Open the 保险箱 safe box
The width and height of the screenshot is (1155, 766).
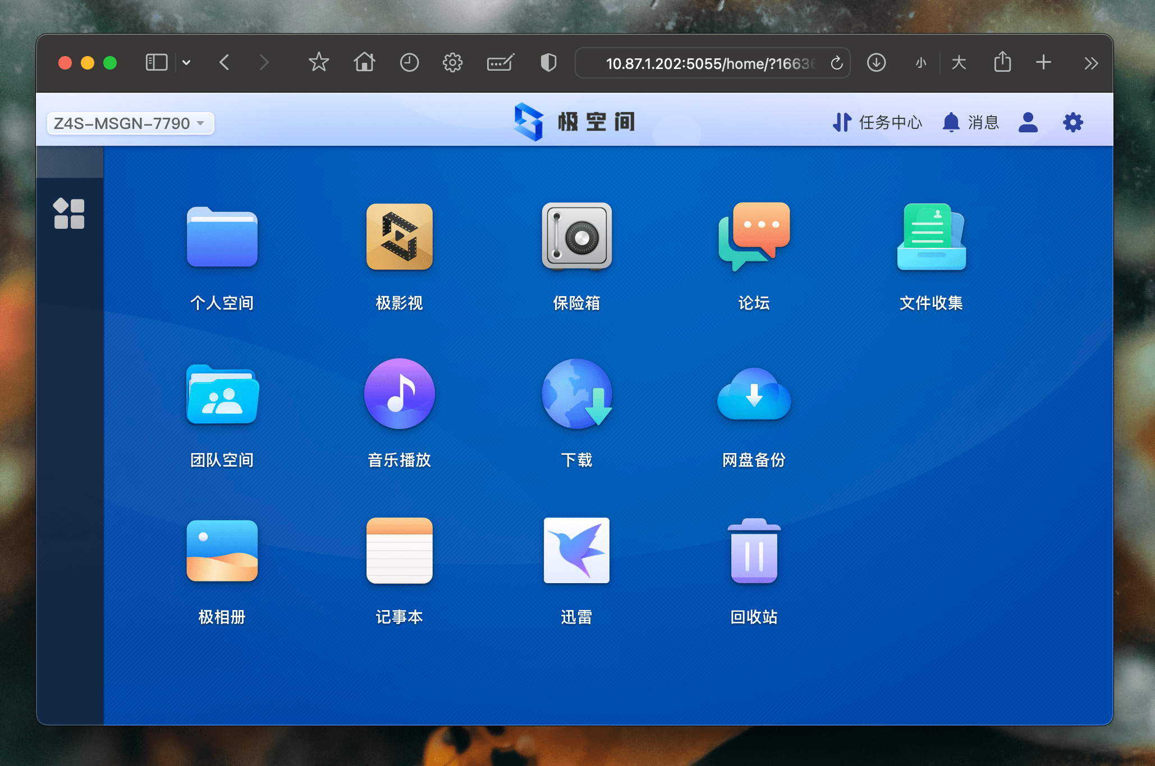pyautogui.click(x=576, y=237)
